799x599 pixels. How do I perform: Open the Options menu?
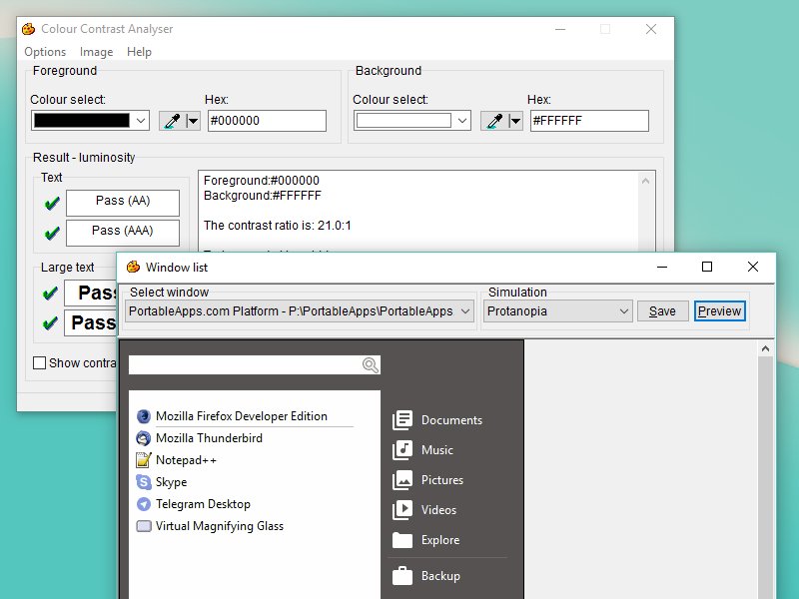pos(45,52)
